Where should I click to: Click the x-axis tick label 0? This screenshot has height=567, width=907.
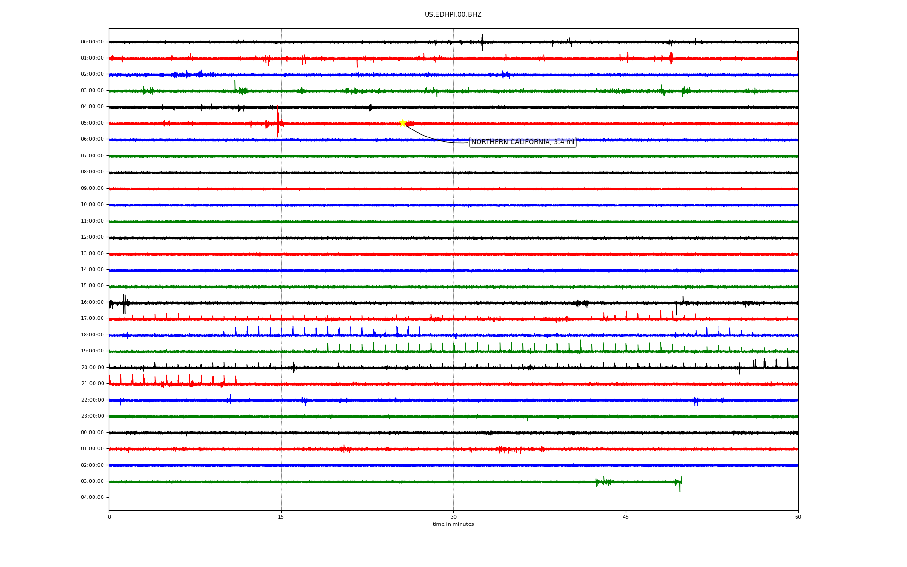(x=109, y=517)
